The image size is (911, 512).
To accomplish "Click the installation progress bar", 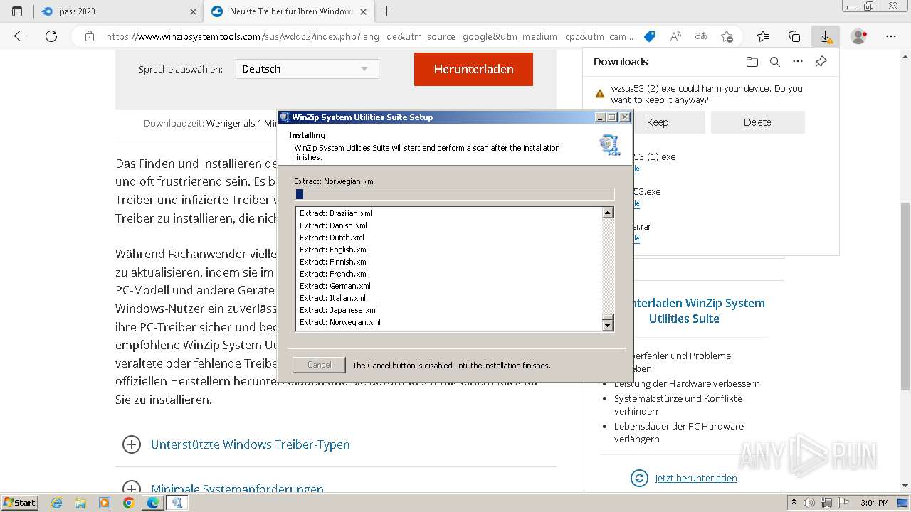I will (454, 194).
